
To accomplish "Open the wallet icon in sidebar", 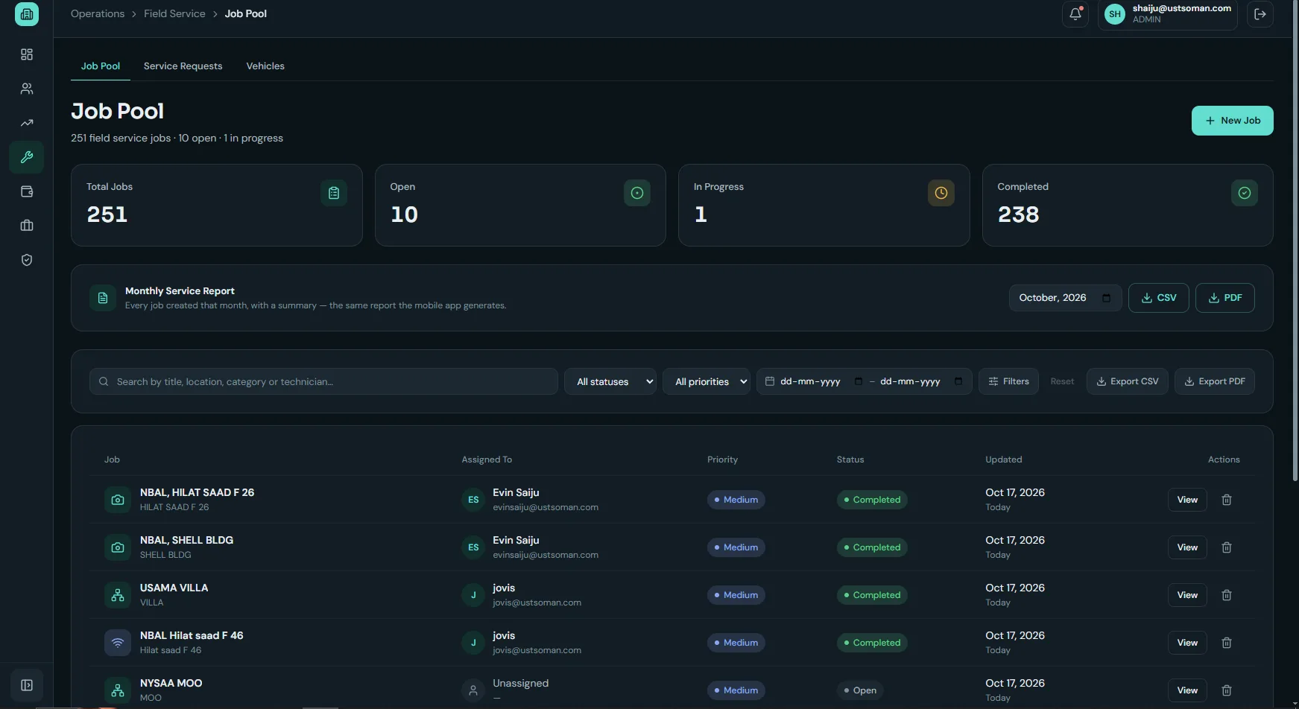I will click(x=27, y=191).
